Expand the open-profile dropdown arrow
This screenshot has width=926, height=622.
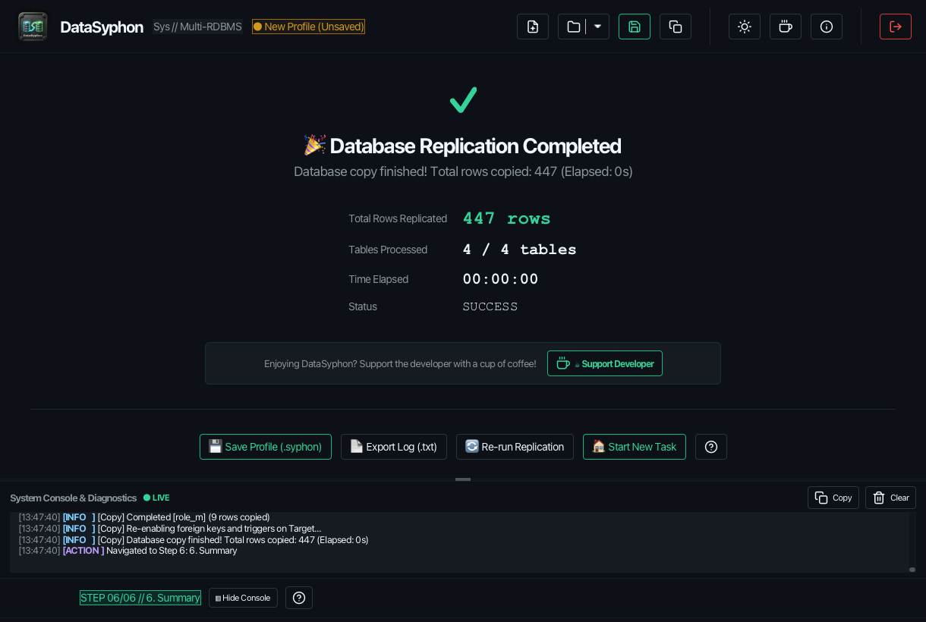(598, 27)
